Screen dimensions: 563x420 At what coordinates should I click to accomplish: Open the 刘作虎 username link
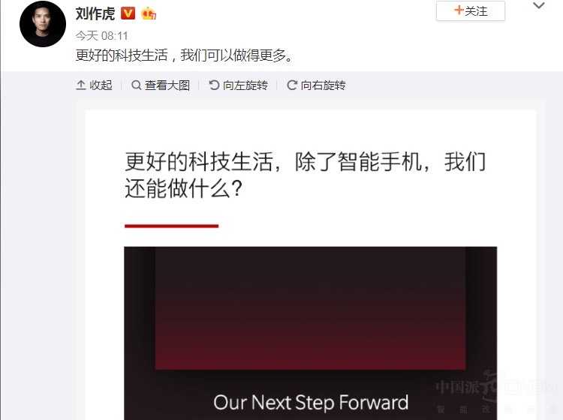coord(95,13)
